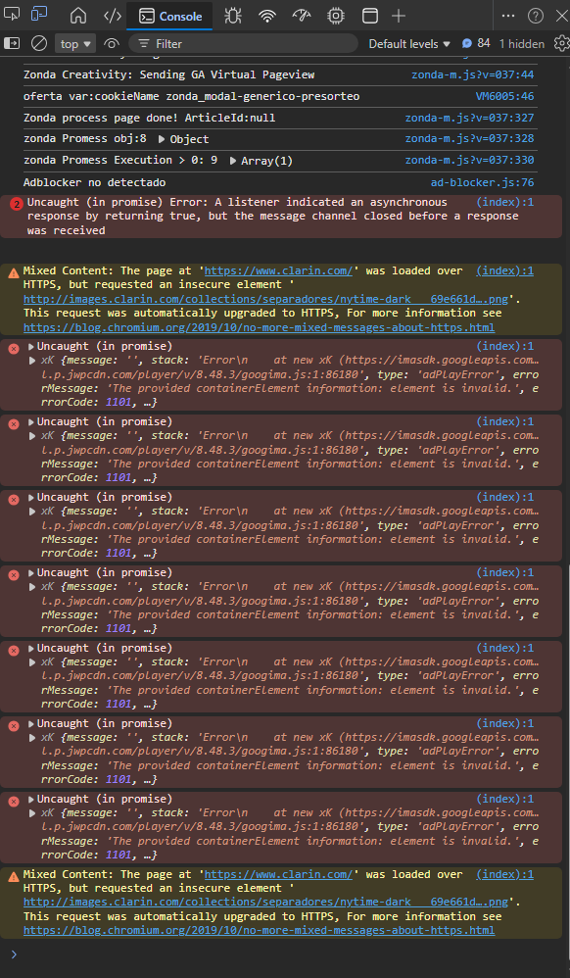Viewport: 570px width, 978px height.
Task: Toggle device emulation mode icon
Action: [x=38, y=15]
